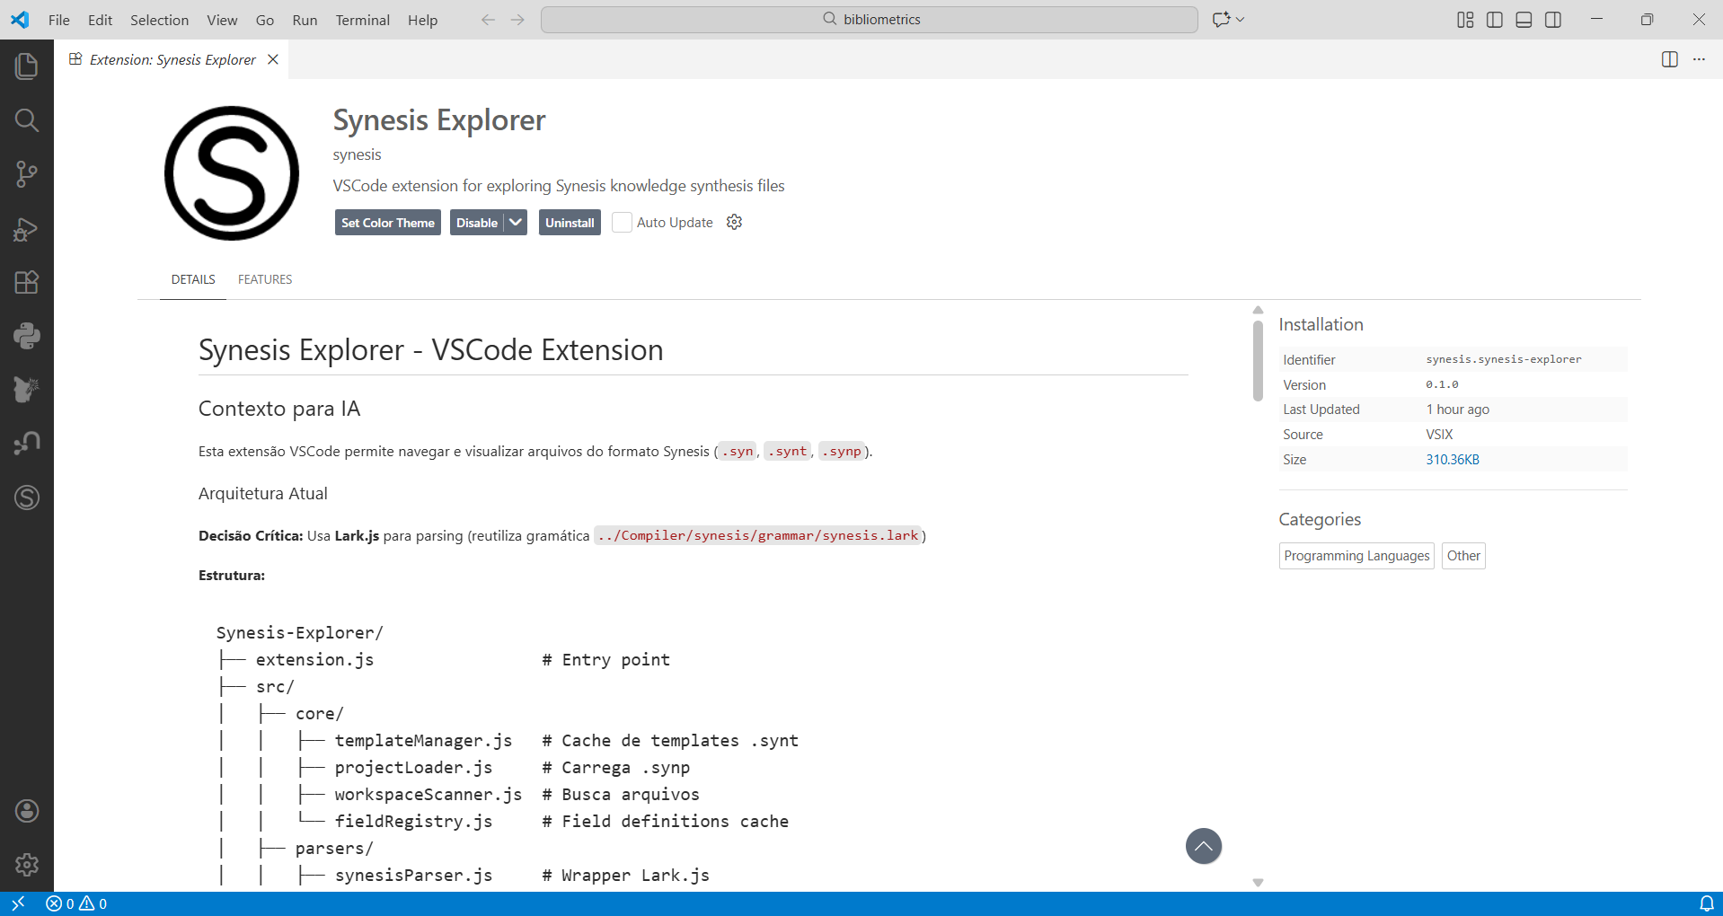Click the README vertical scrollbar thumb
The height and width of the screenshot is (916, 1723).
coord(1258,359)
